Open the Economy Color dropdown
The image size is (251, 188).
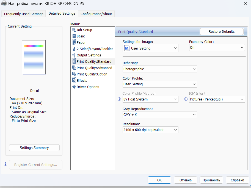pyautogui.click(x=217, y=48)
